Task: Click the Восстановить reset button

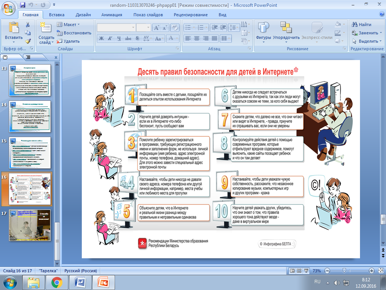Action: [x=74, y=33]
